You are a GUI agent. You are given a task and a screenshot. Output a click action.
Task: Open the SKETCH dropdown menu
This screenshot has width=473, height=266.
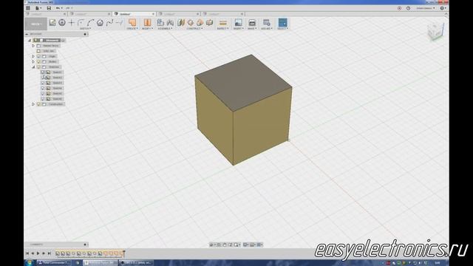click(x=85, y=28)
